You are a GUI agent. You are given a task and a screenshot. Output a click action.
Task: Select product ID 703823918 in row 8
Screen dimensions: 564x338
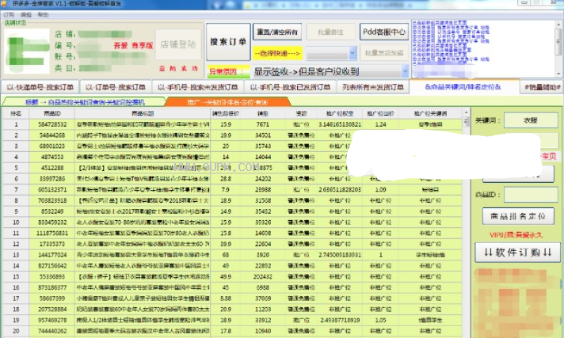pos(52,200)
